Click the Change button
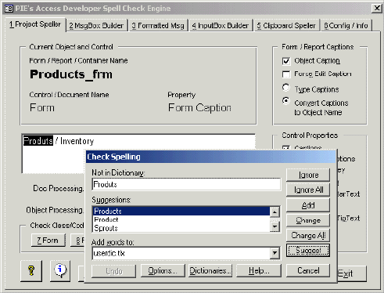This screenshot has width=384, height=293. click(x=308, y=220)
